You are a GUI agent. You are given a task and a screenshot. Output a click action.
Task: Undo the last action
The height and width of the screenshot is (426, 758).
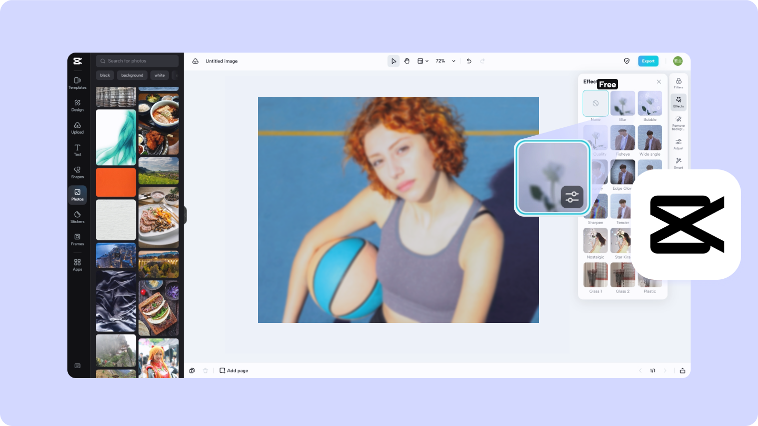coord(468,60)
